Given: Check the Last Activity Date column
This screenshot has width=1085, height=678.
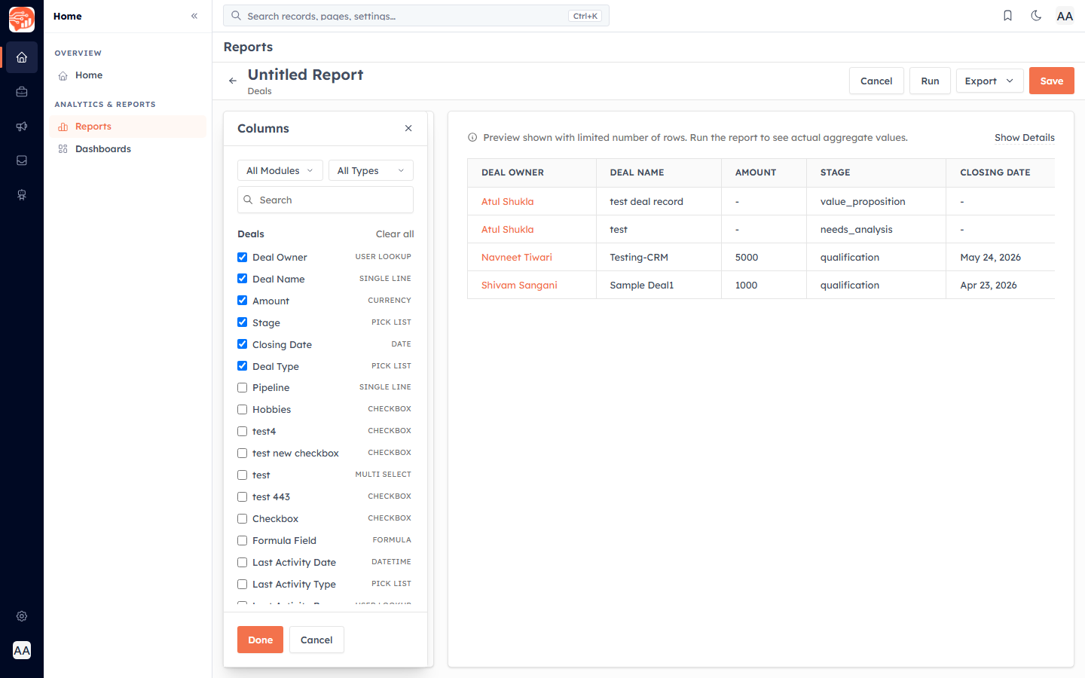Looking at the screenshot, I should [x=242, y=563].
